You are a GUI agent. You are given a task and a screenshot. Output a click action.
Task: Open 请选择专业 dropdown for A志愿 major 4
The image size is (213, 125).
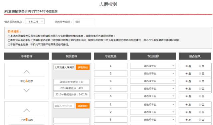click(153, 89)
